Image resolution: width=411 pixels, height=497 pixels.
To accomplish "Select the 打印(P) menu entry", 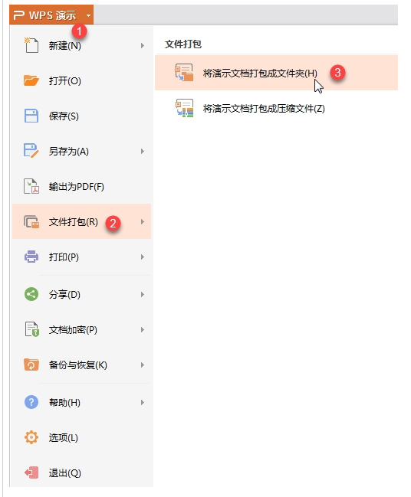I will point(81,257).
